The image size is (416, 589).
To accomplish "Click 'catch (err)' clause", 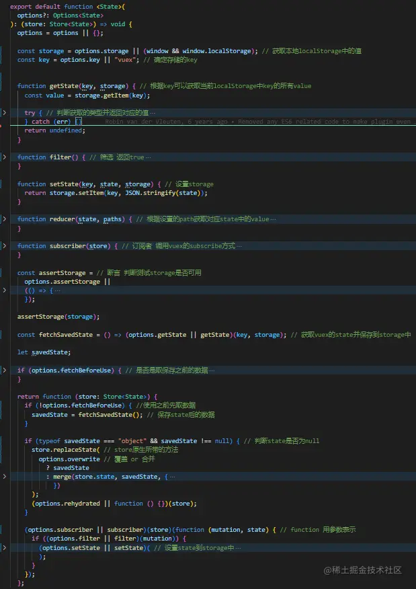I will pyautogui.click(x=50, y=122).
